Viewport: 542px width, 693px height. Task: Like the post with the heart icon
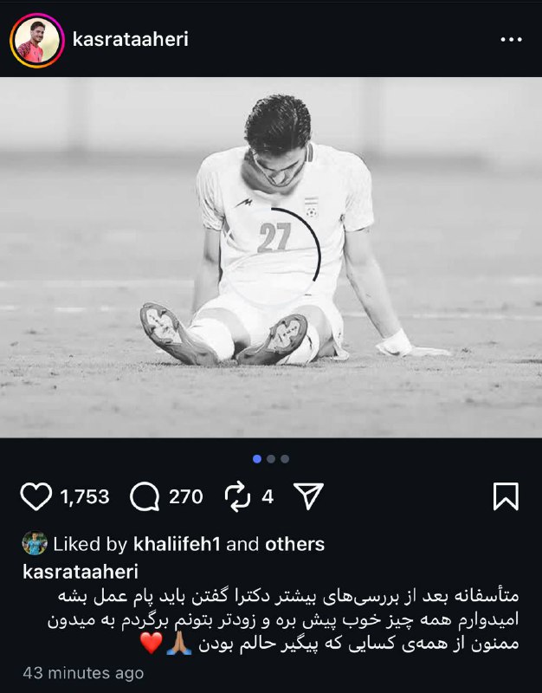(35, 496)
